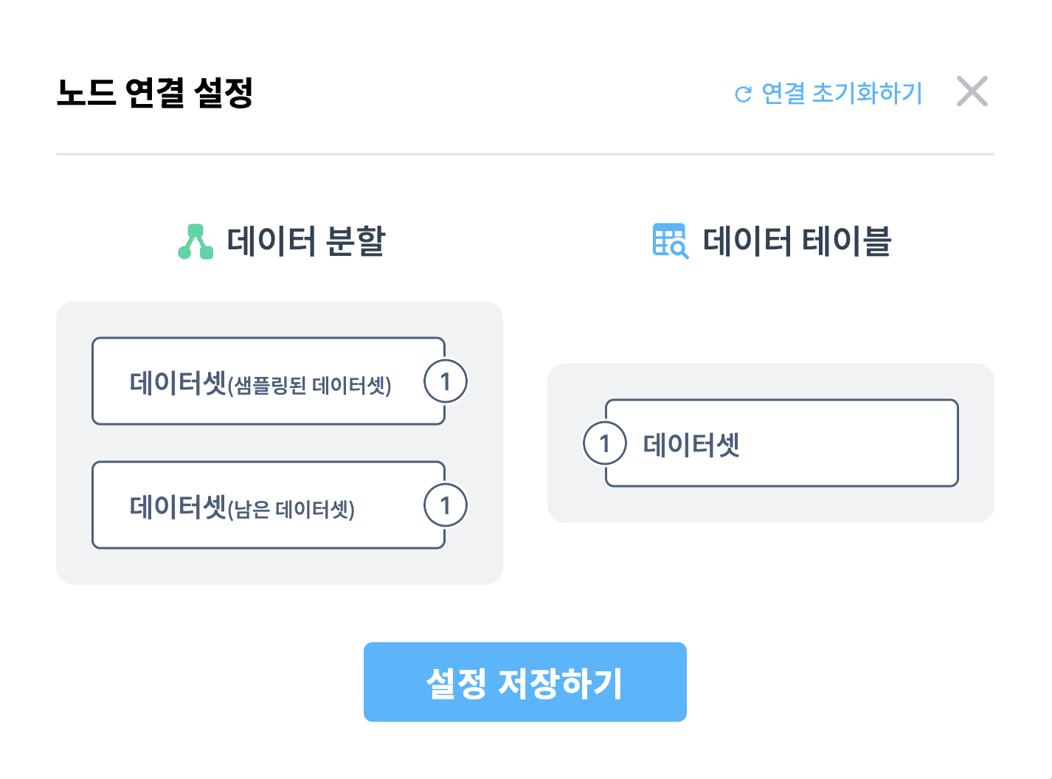The width and height of the screenshot is (1052, 779).
Task: Select connection port 1 on the sampled dataset output
Action: (x=446, y=381)
